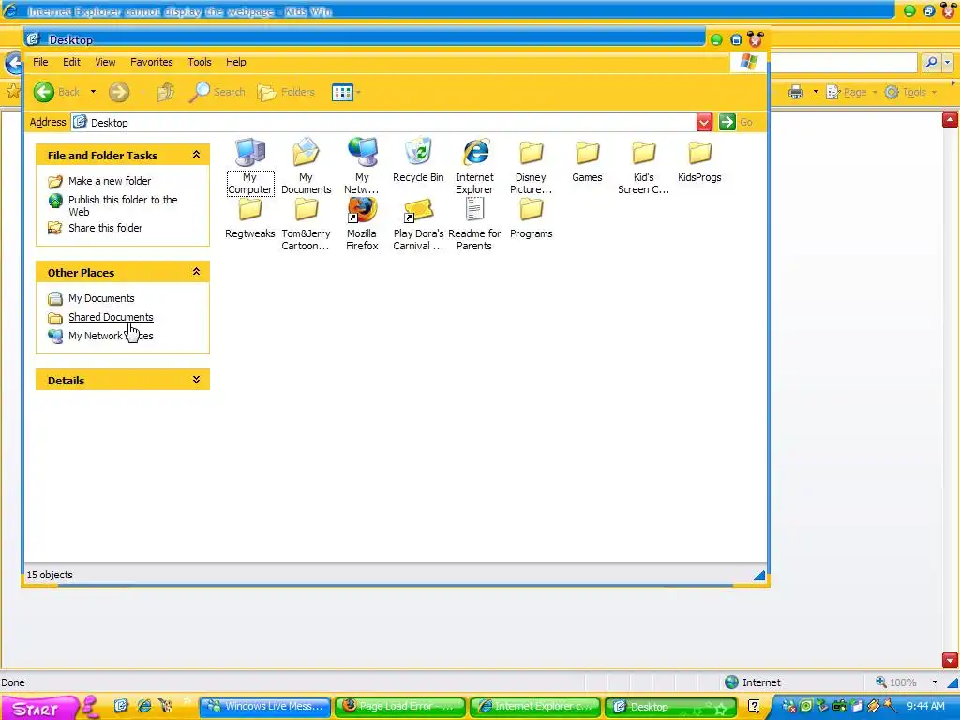
Task: Click the Internet Explorer quick launch icon
Action: coord(144,706)
